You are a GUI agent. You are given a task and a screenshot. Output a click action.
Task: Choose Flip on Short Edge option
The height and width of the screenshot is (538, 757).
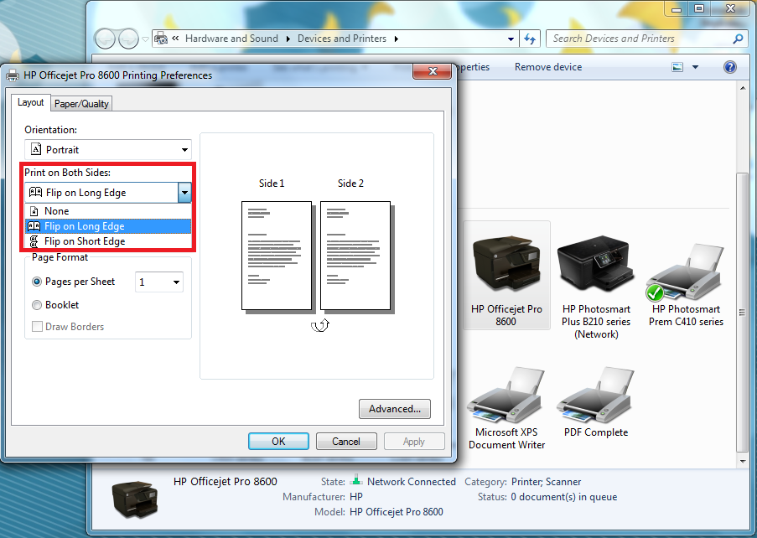point(108,241)
